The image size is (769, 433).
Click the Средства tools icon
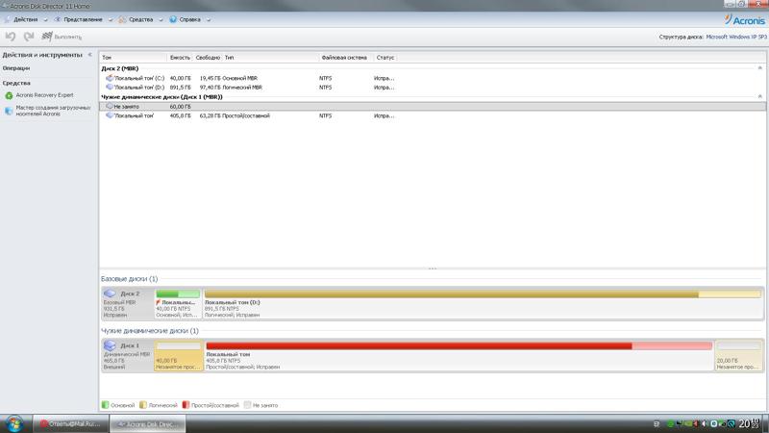coord(123,19)
